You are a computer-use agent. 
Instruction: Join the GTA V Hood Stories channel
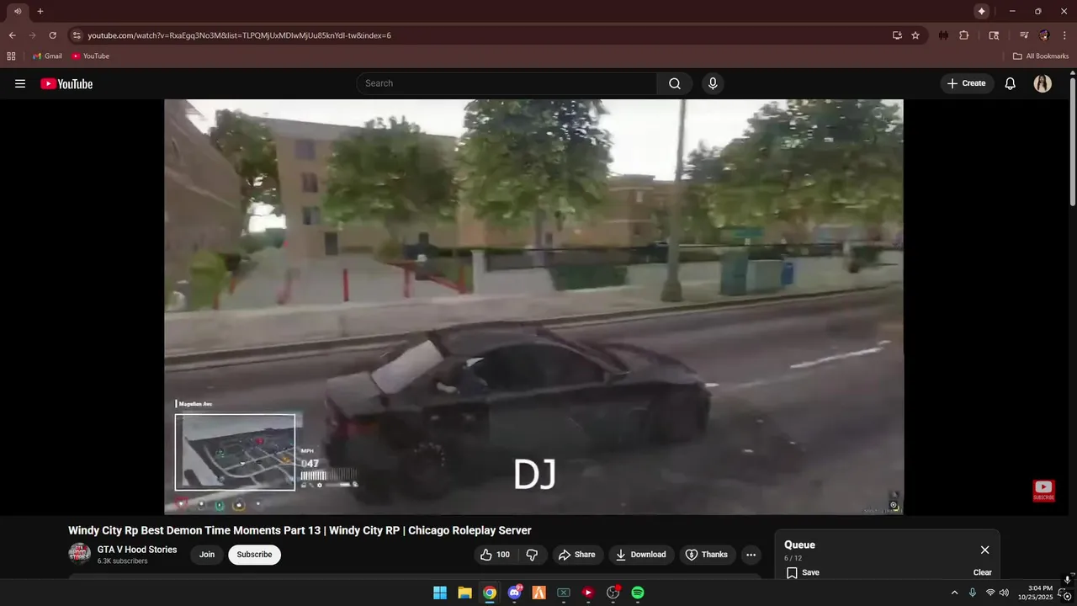pos(207,555)
